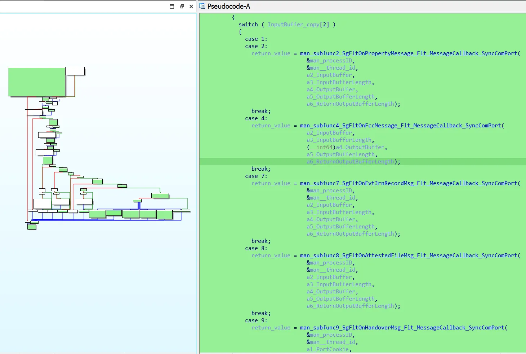Follow the man_subfunc7_SgFltOnEvtJrnRecordMsg call
The image size is (526, 354).
click(409, 183)
